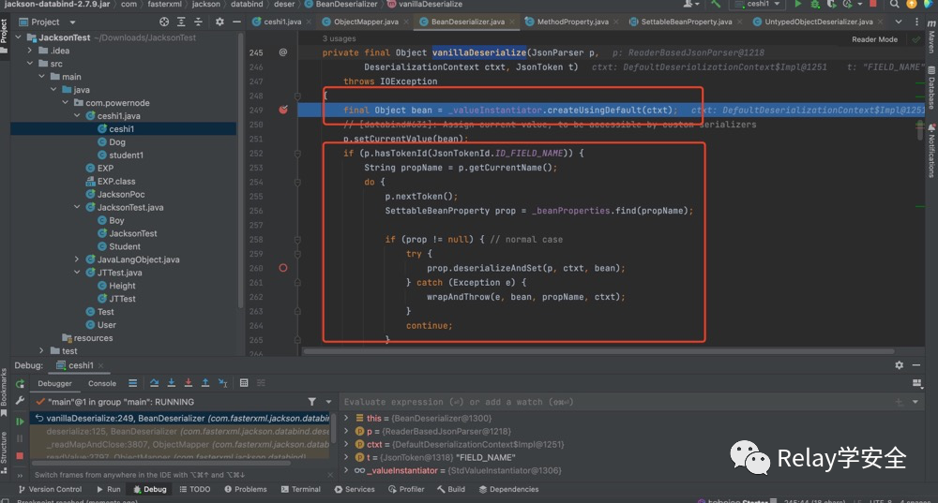This screenshot has height=503, width=938.
Task: Open the Terminal tool window
Action: tap(300, 489)
